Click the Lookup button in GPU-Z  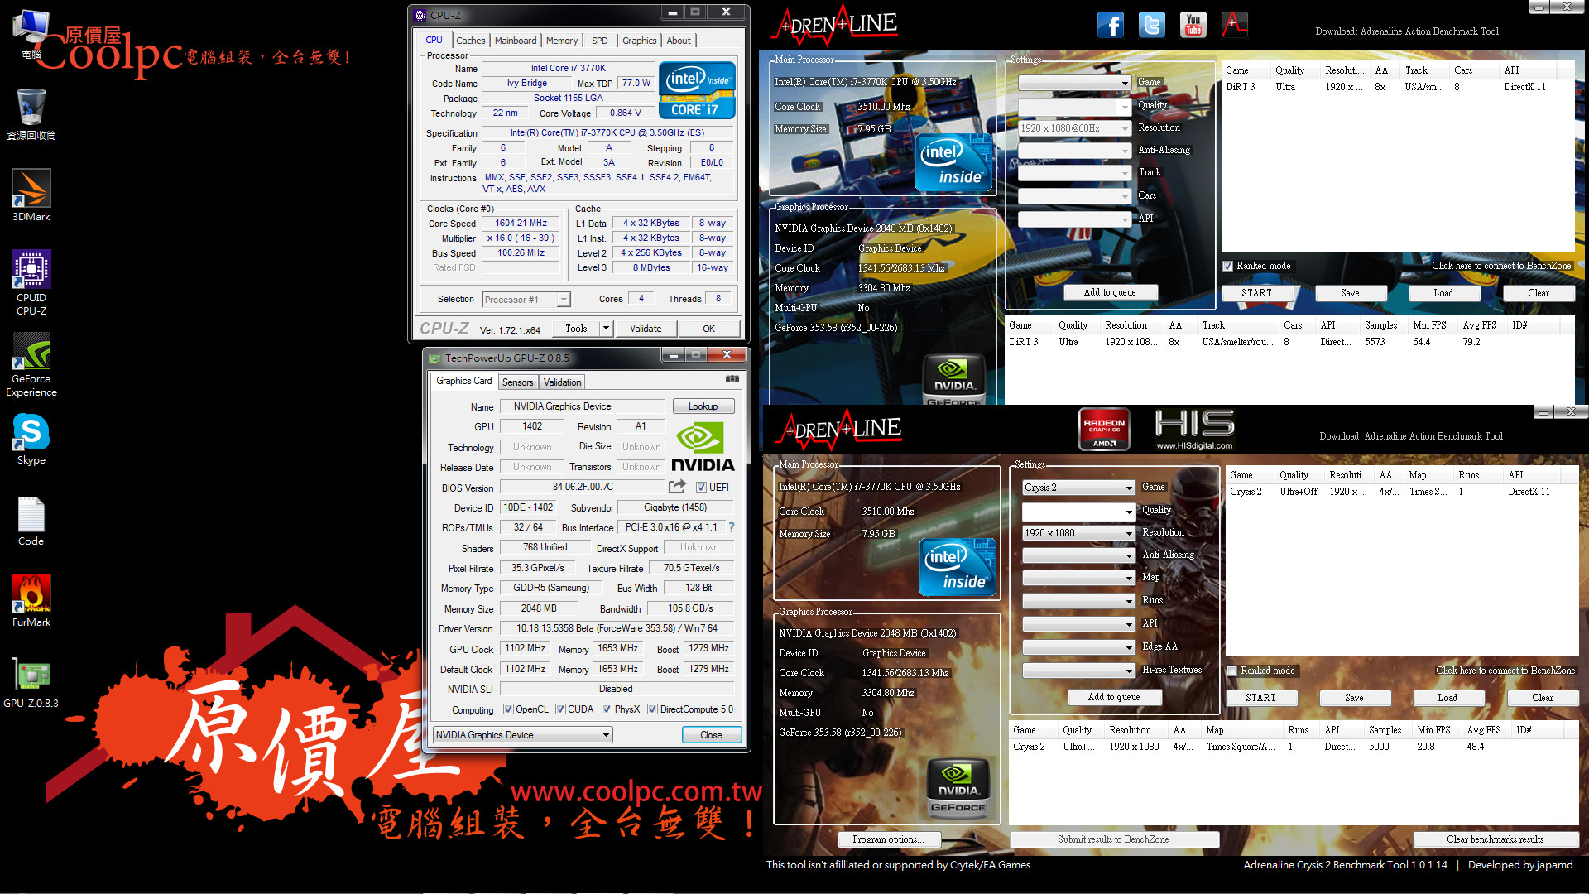coord(703,406)
